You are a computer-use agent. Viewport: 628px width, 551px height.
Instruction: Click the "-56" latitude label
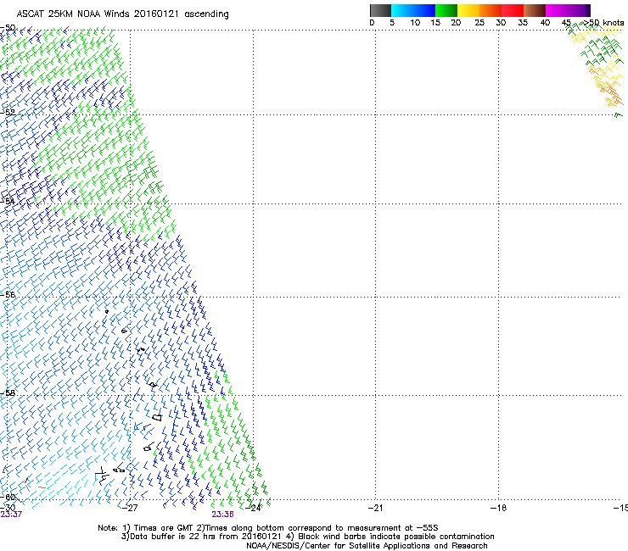coord(8,294)
